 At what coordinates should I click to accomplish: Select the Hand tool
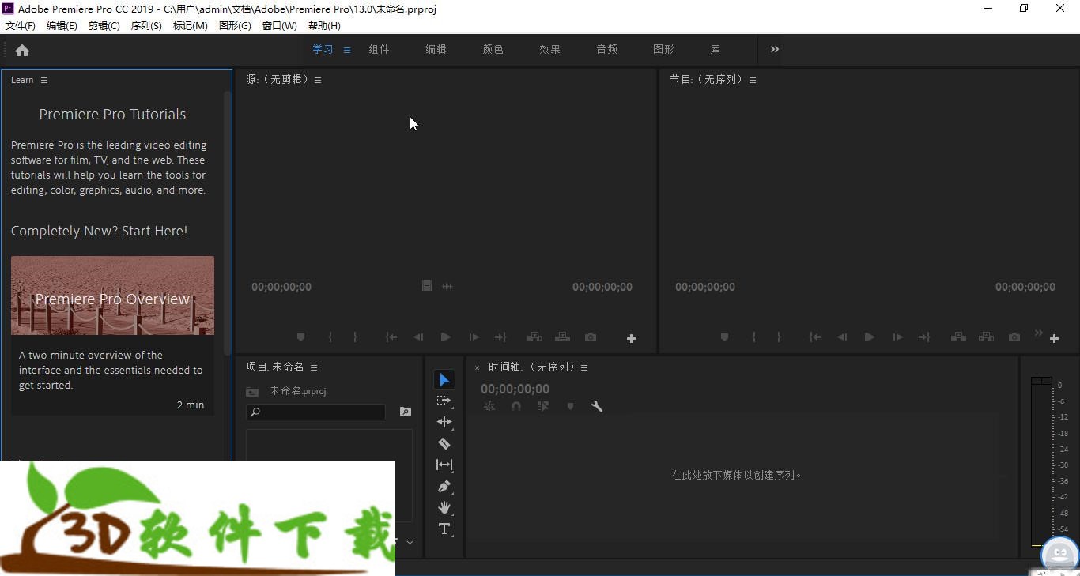(x=444, y=507)
